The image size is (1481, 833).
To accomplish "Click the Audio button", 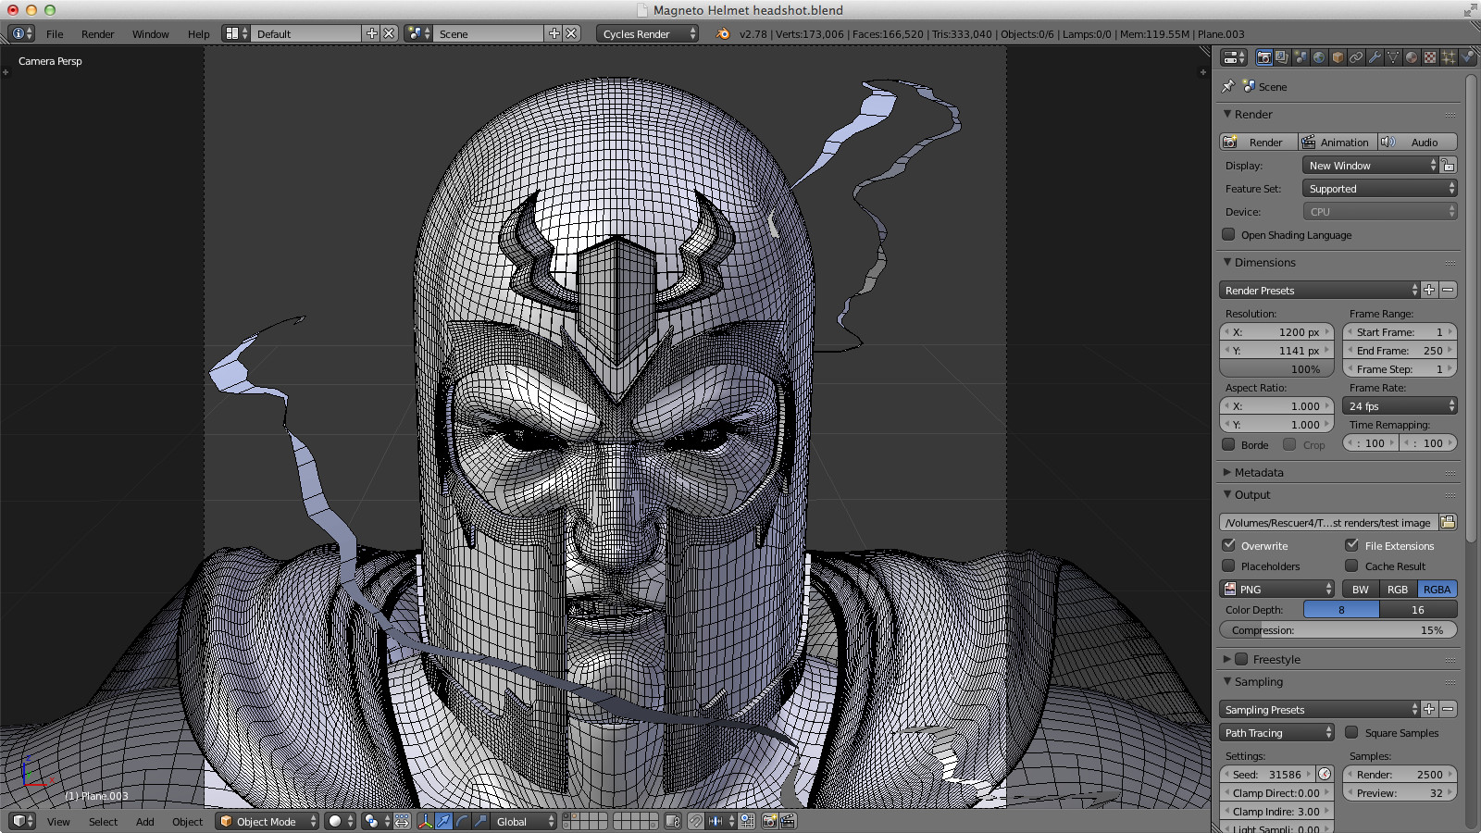I will (x=1417, y=142).
